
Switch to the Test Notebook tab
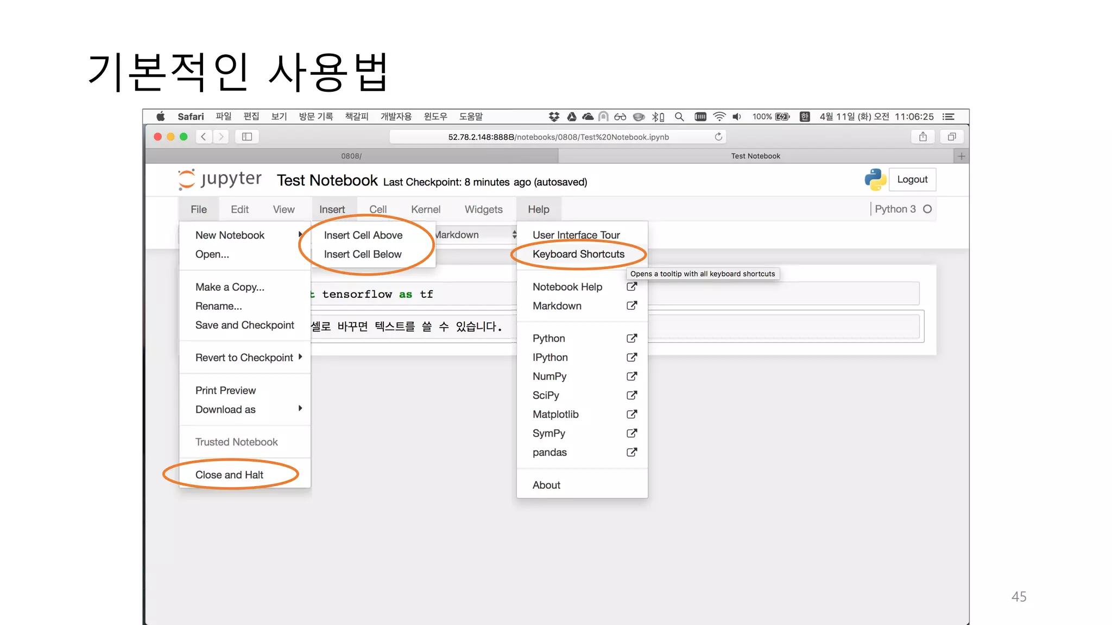coord(755,156)
